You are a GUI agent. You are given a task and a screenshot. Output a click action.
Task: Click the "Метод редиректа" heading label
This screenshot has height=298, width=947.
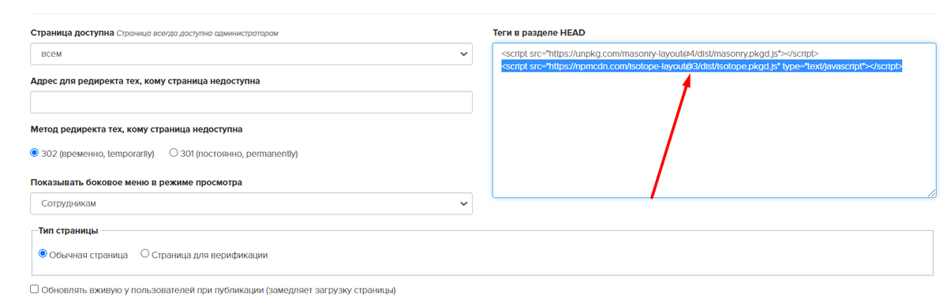(137, 129)
